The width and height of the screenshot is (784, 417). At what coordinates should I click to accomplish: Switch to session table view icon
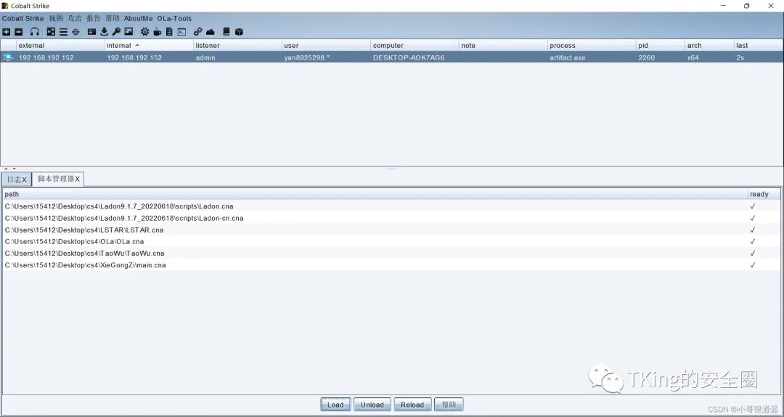(x=63, y=32)
